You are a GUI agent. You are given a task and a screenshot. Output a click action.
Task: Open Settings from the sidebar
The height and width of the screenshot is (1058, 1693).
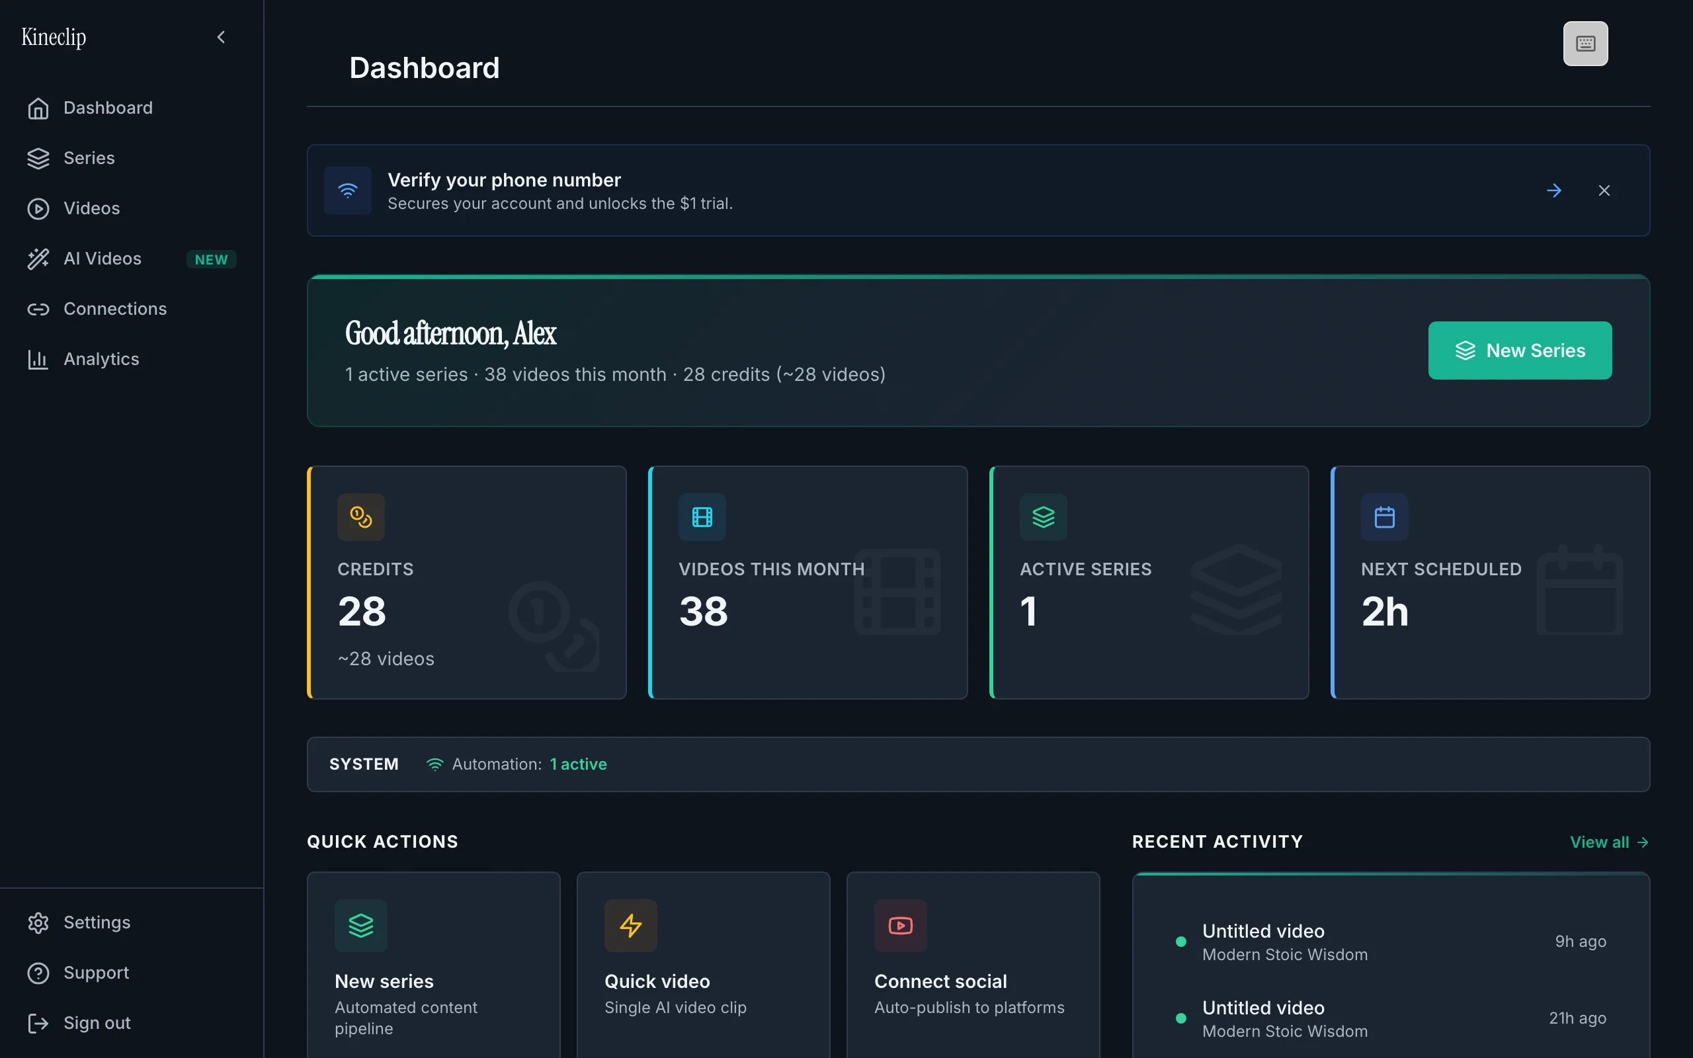click(x=132, y=922)
